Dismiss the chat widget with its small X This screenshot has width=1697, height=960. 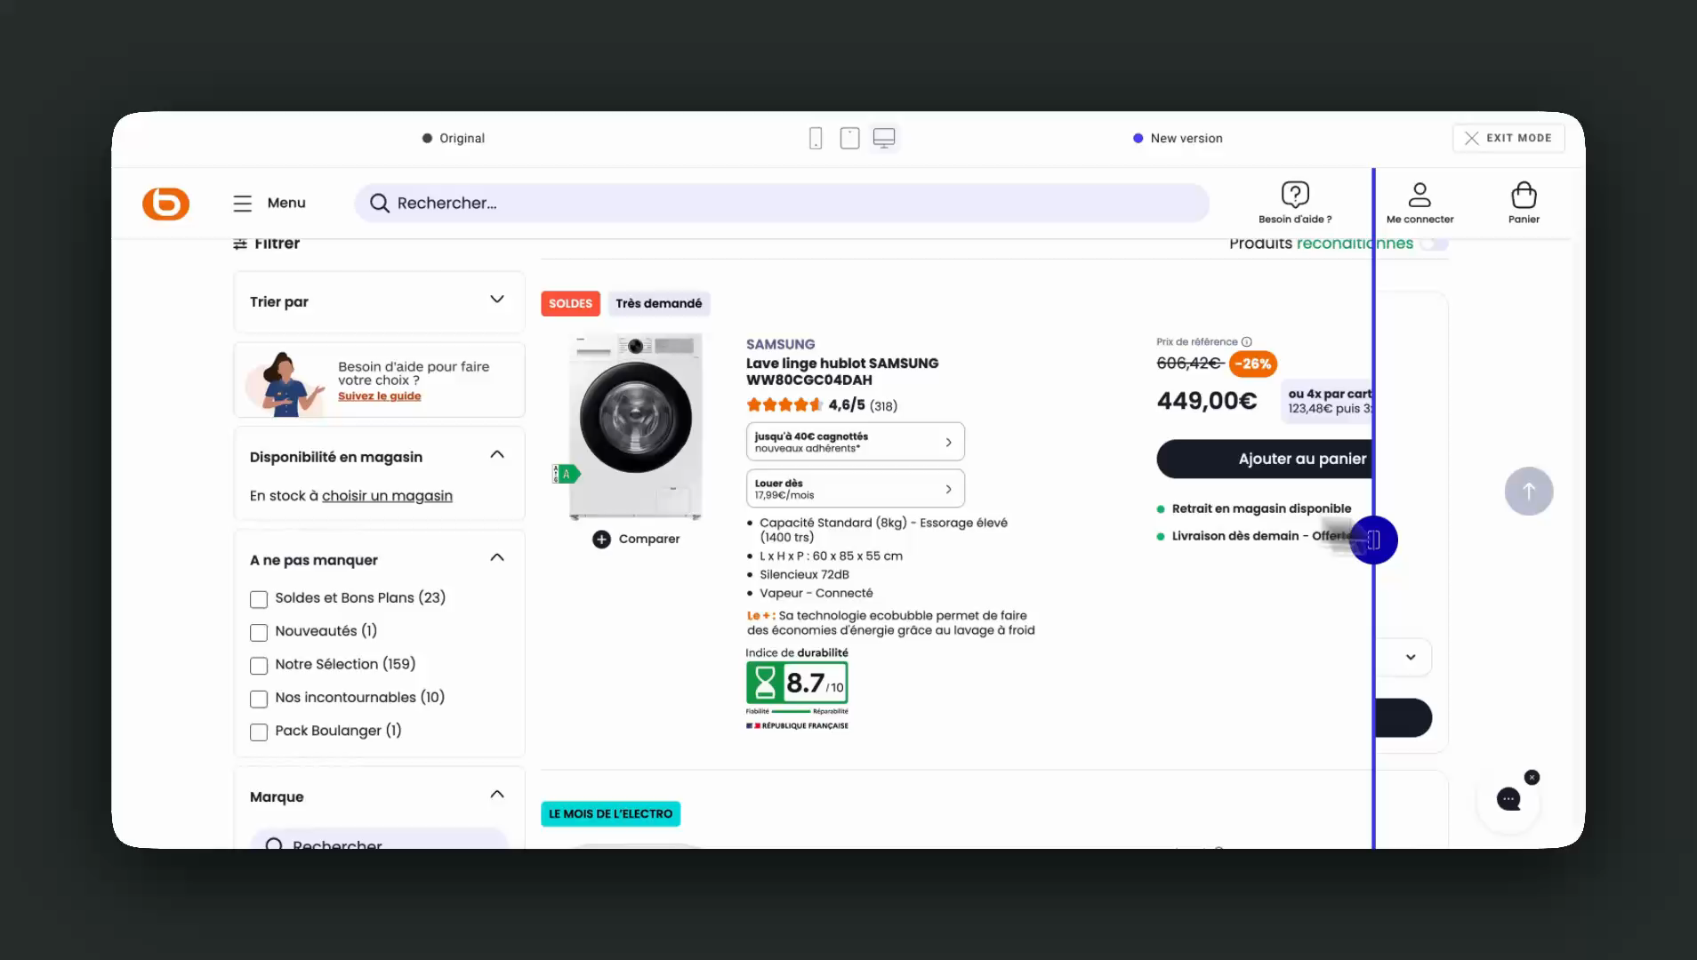[x=1532, y=778]
